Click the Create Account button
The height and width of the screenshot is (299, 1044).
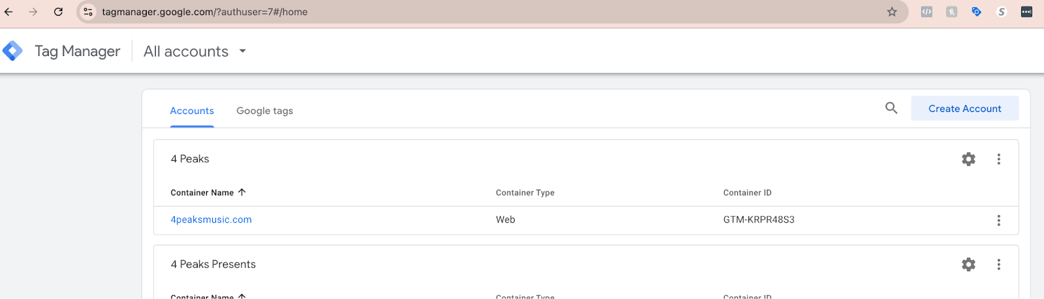tap(964, 109)
